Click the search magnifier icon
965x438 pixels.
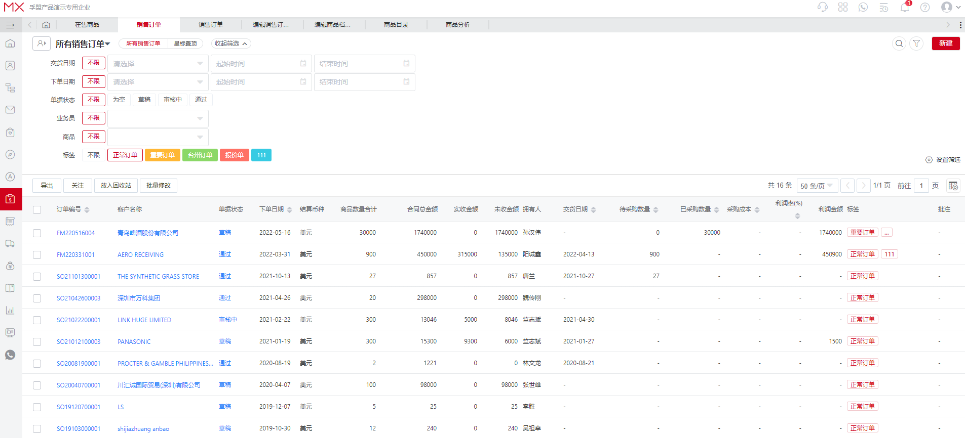click(899, 43)
